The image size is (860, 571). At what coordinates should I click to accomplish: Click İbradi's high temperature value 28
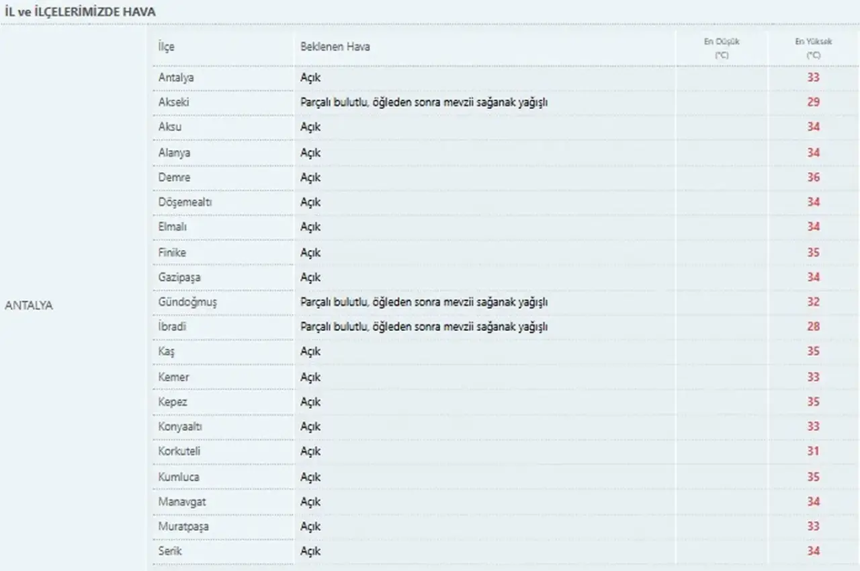tap(814, 327)
